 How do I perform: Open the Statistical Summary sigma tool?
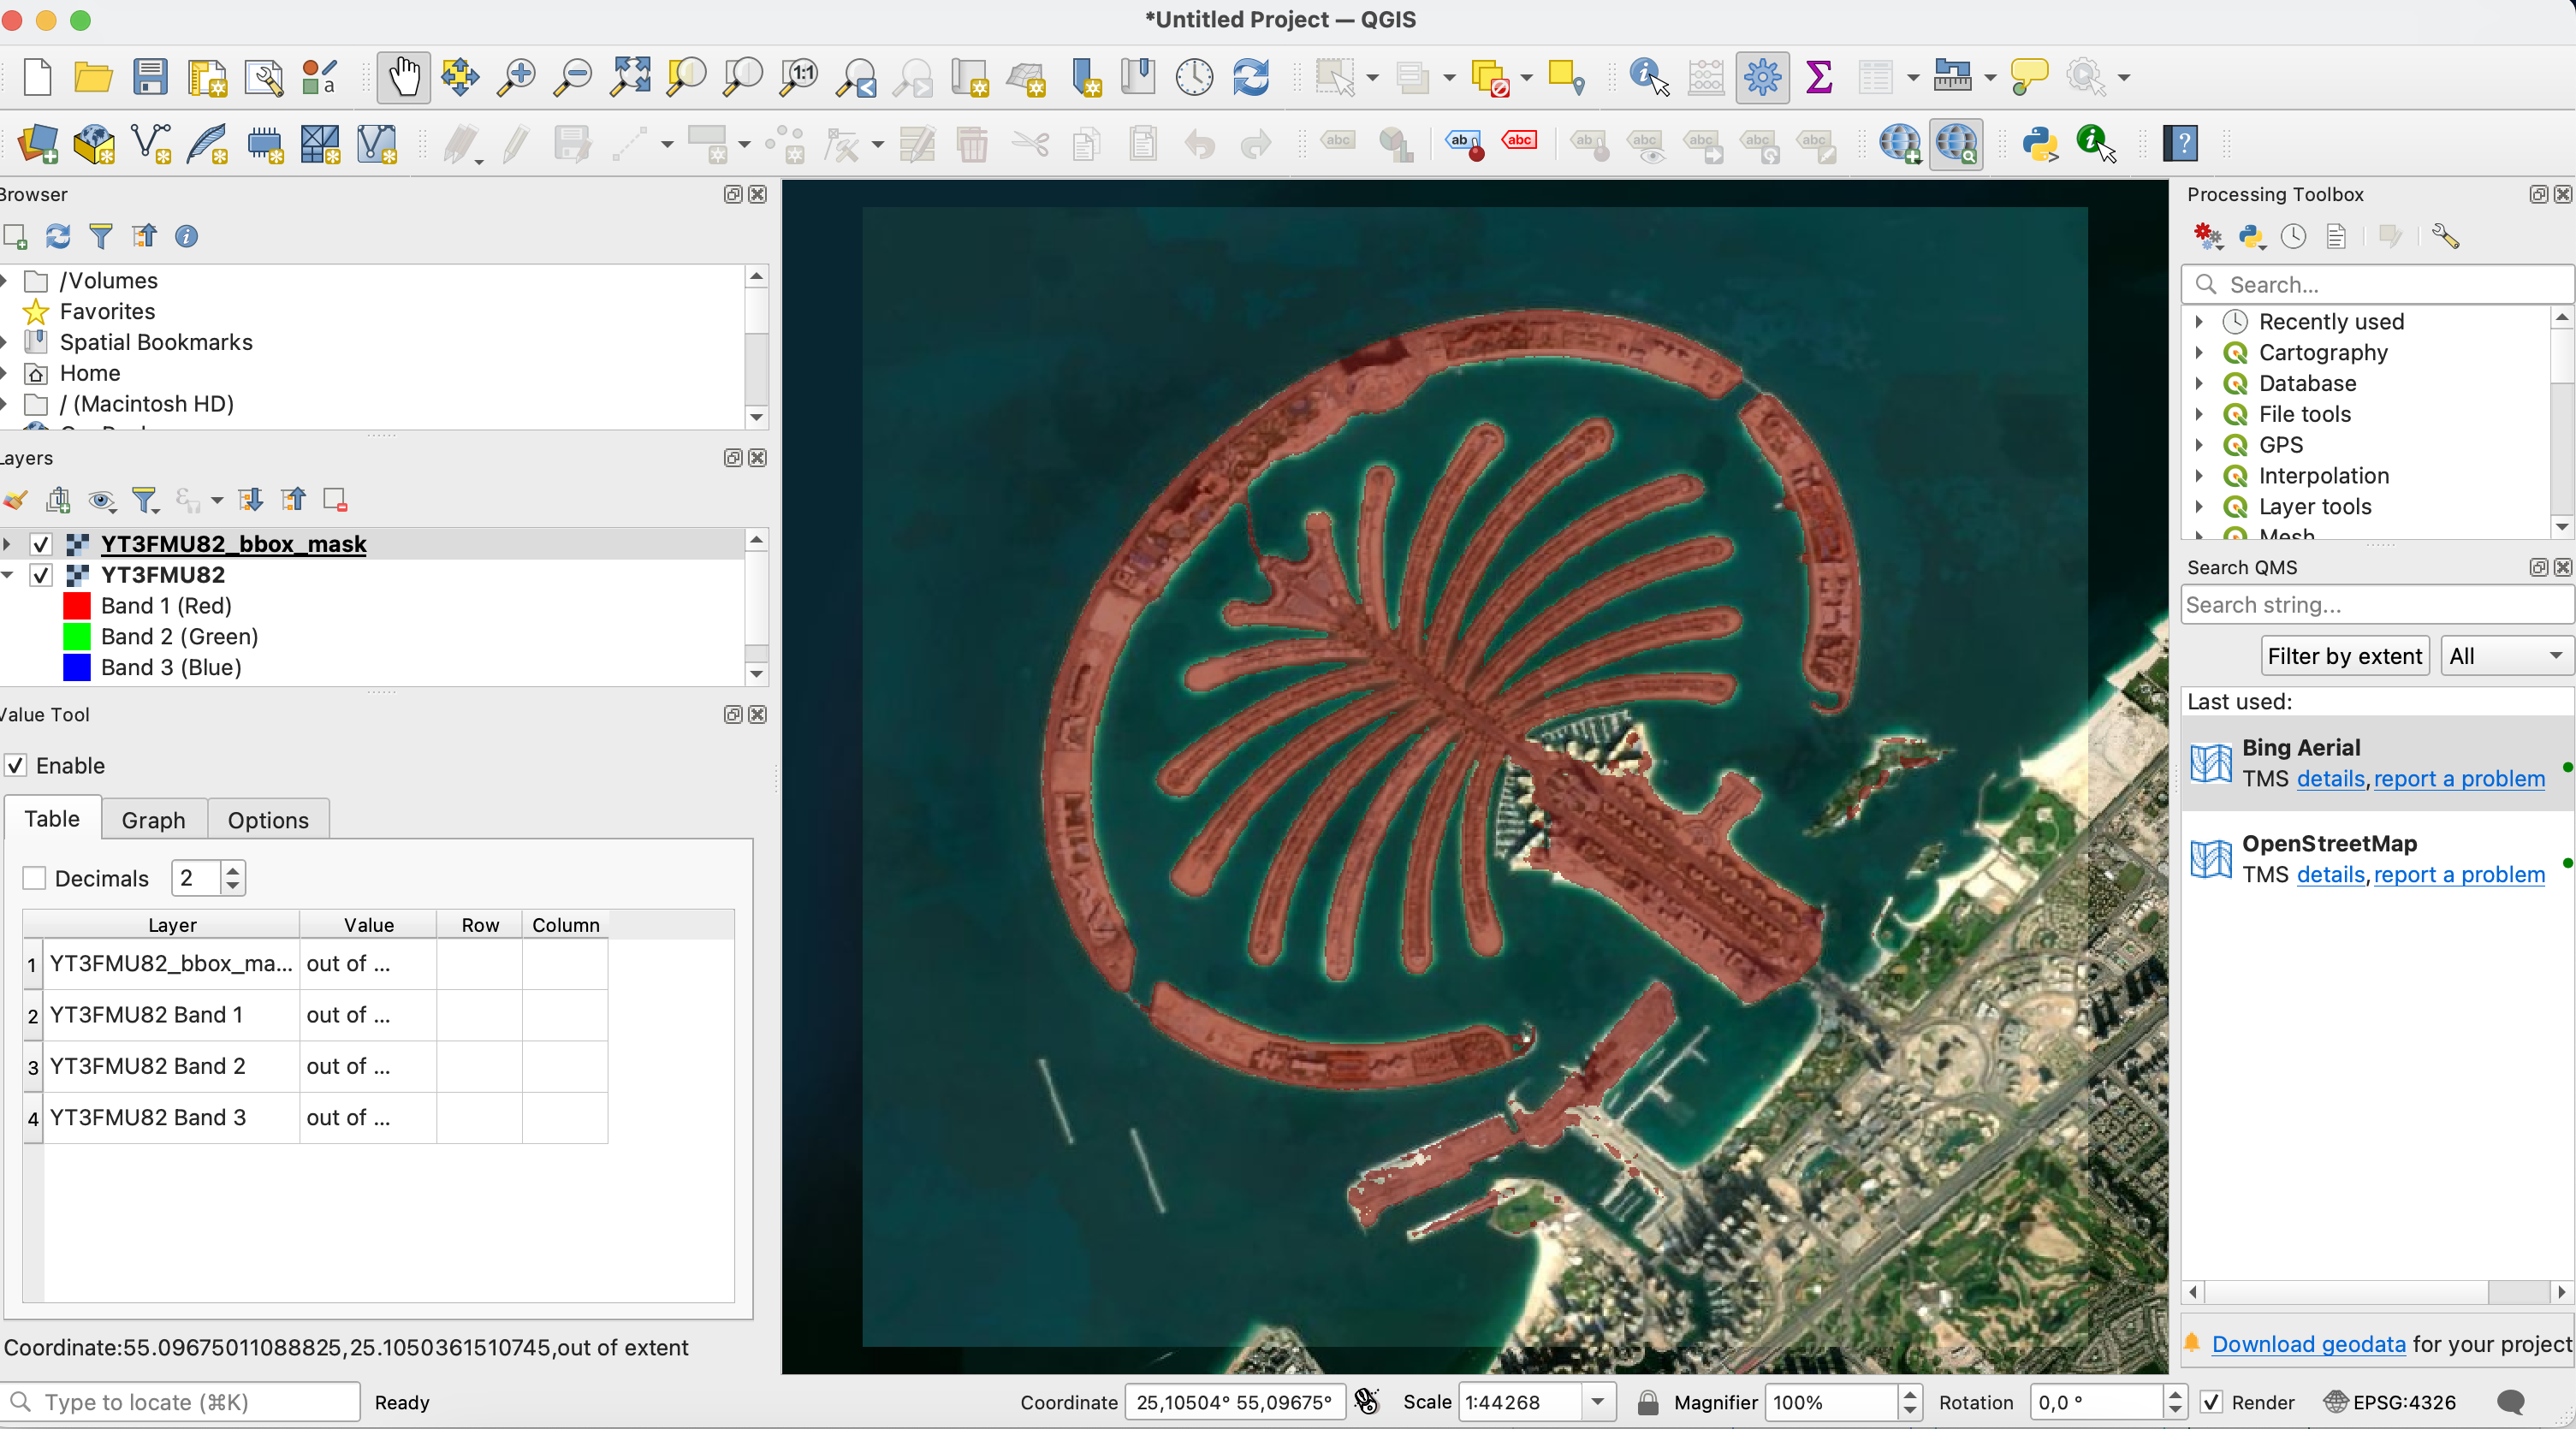click(x=1818, y=77)
